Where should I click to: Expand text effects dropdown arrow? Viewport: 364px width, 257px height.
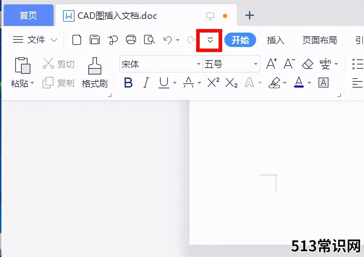tap(260, 83)
